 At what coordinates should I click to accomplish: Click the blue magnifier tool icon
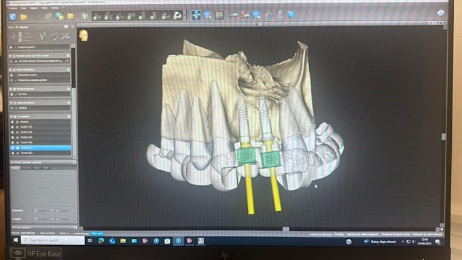tap(207, 15)
